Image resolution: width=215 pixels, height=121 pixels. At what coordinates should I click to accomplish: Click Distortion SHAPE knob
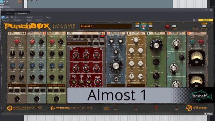(136, 40)
